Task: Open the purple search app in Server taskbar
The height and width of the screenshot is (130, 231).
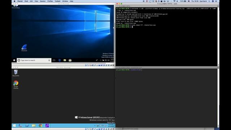Action: pyautogui.click(x=47, y=126)
